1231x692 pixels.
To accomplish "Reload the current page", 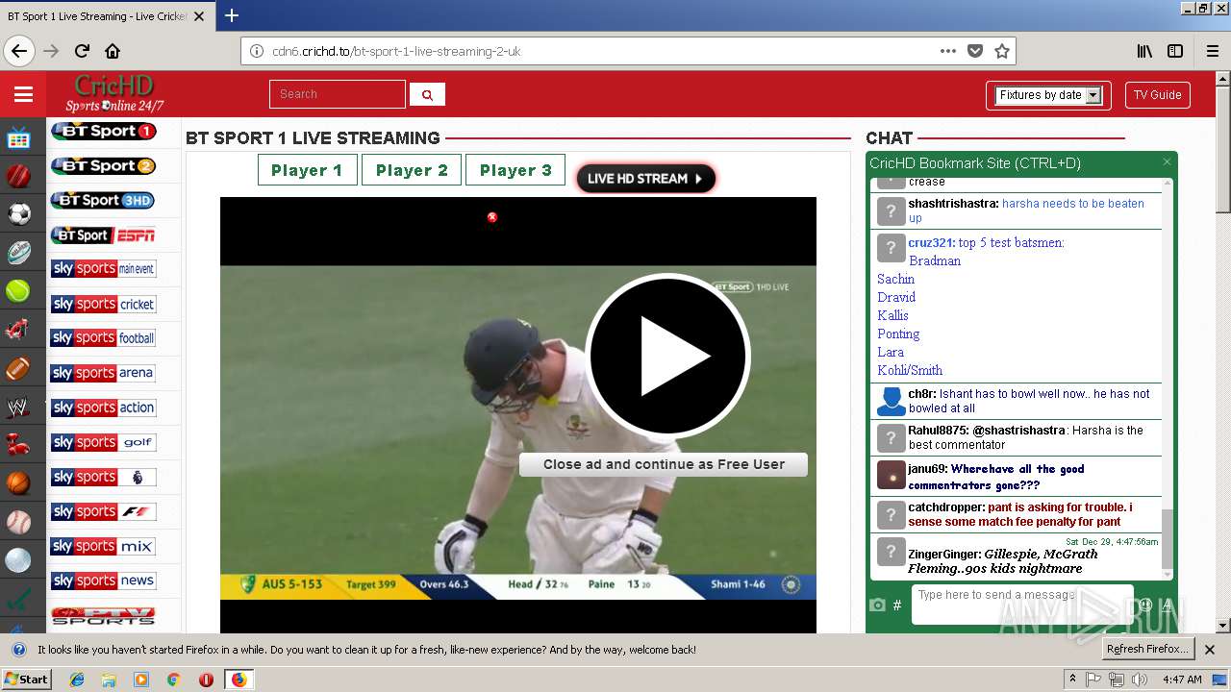I will click(83, 51).
